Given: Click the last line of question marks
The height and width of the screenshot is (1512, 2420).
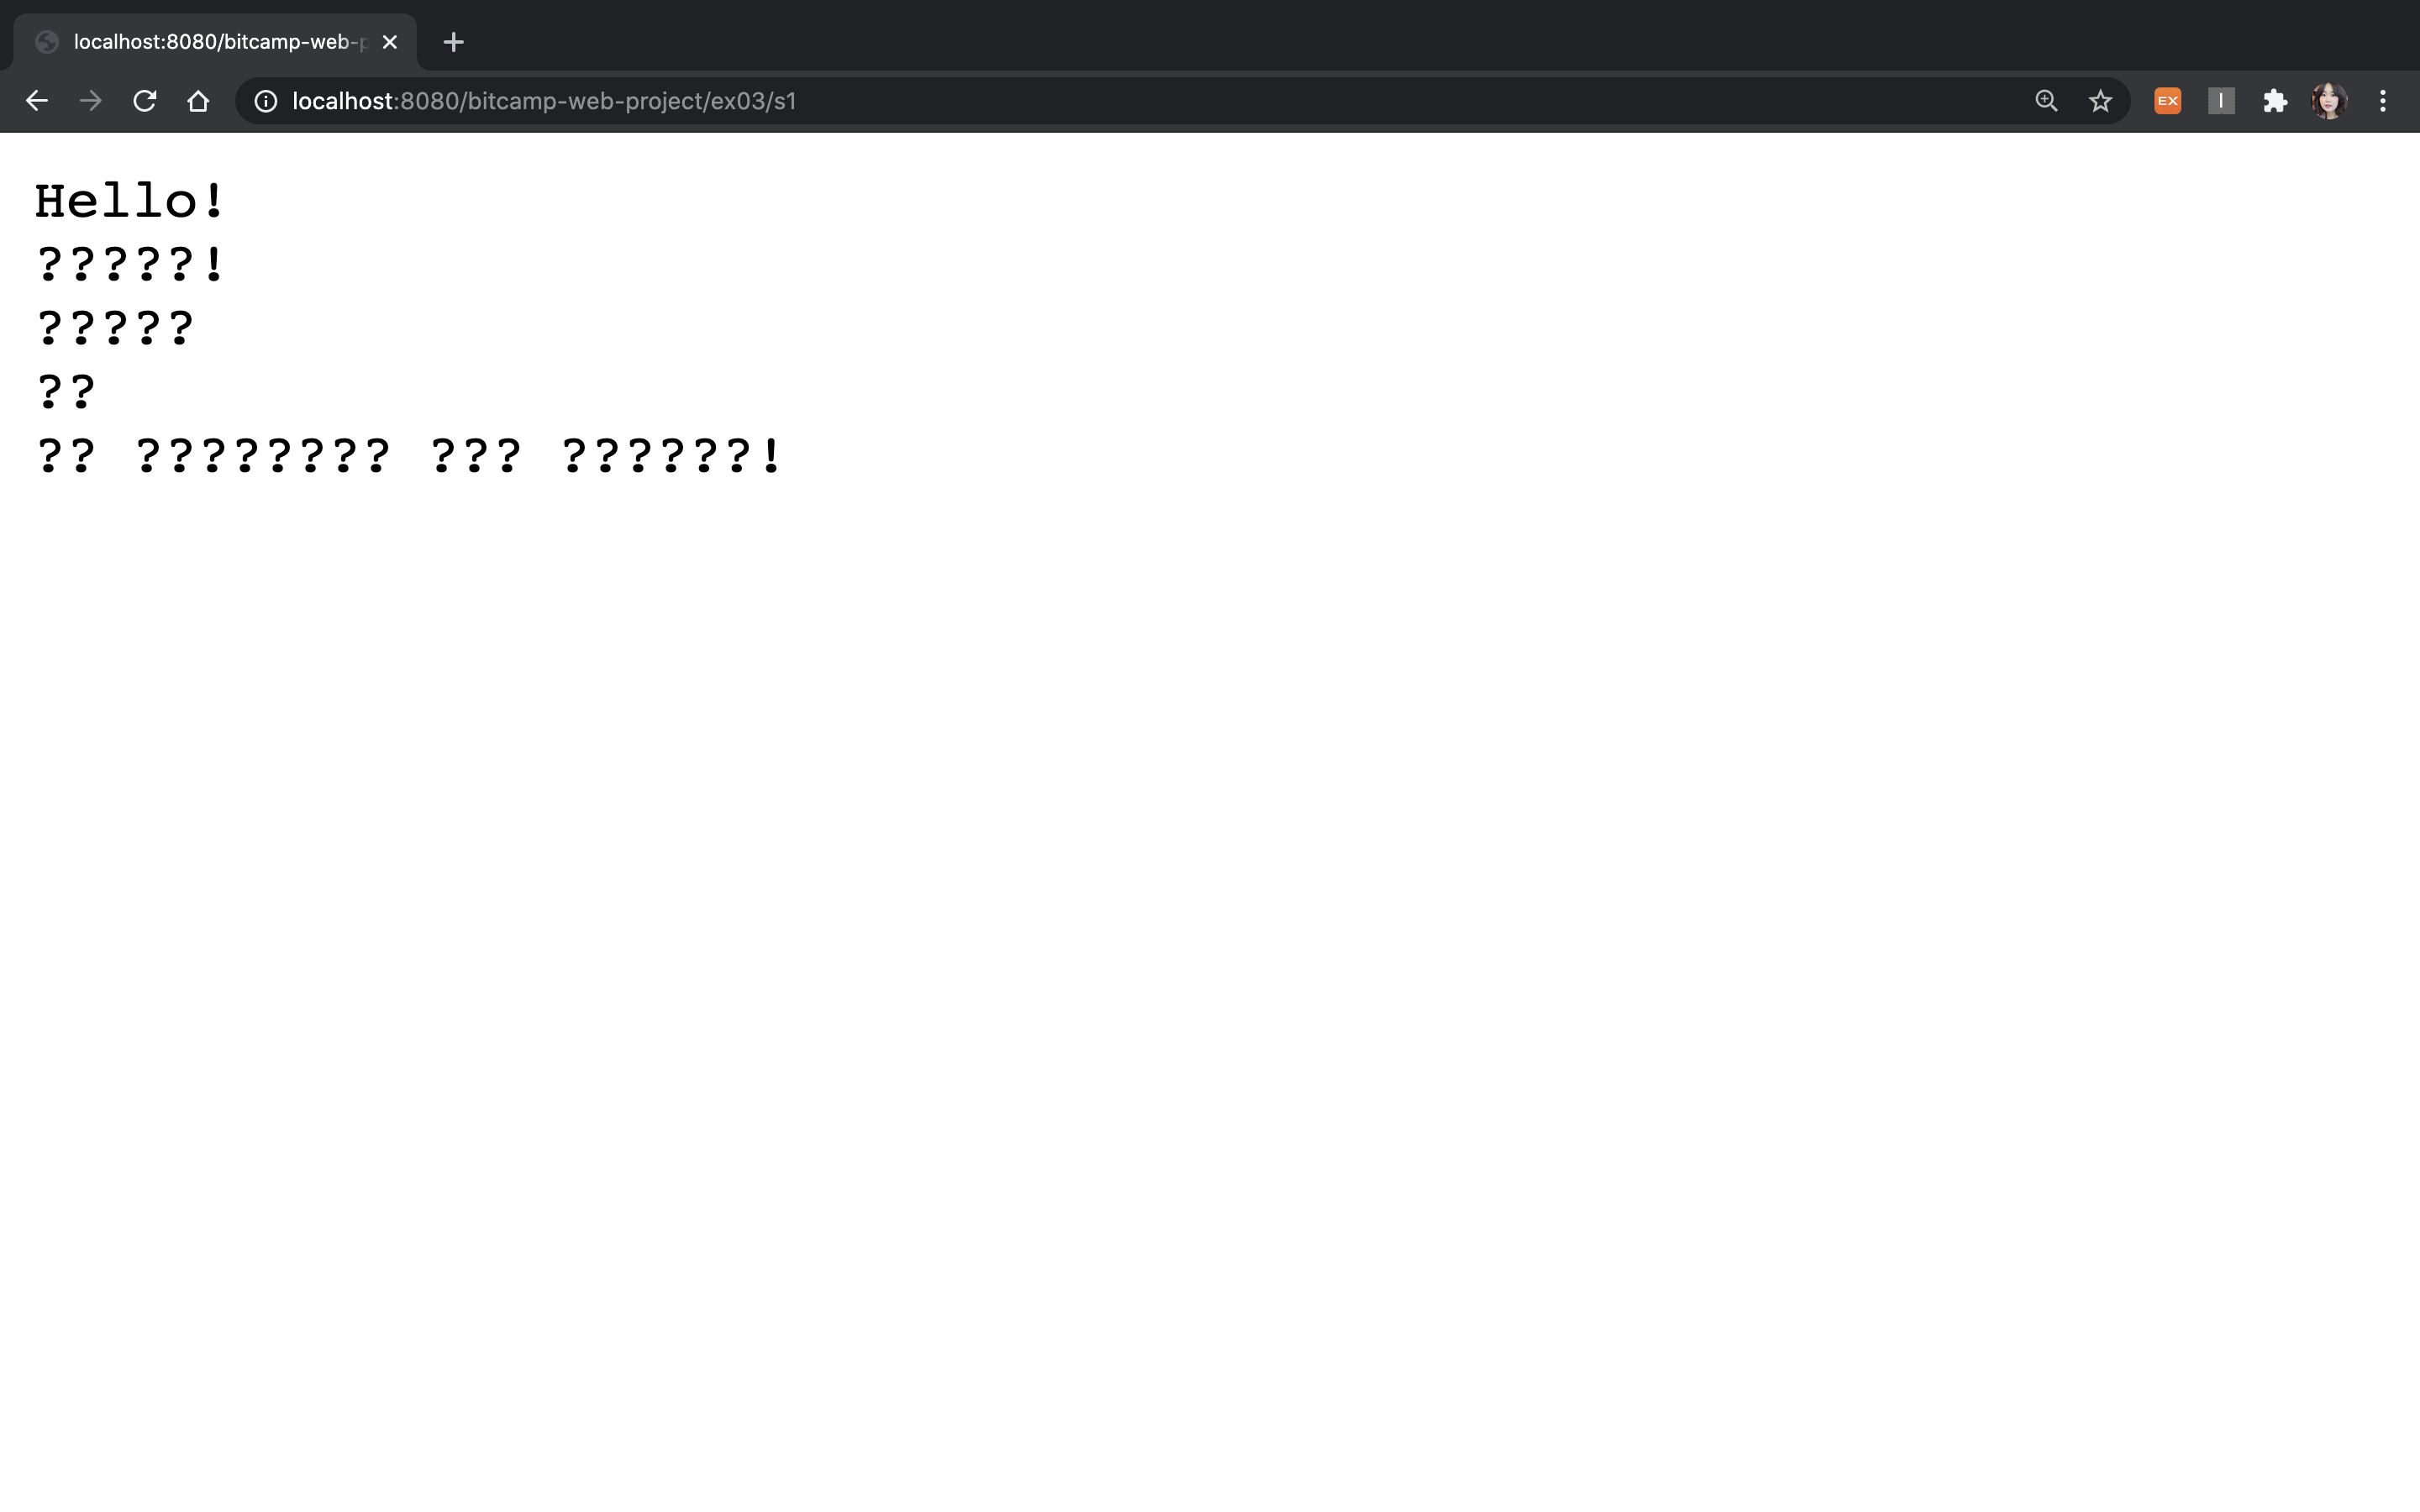Looking at the screenshot, I should point(408,456).
